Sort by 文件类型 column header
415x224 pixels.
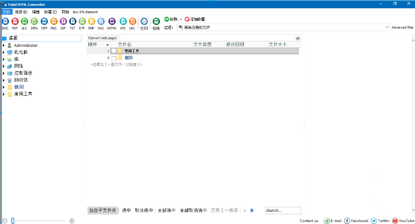click(202, 44)
